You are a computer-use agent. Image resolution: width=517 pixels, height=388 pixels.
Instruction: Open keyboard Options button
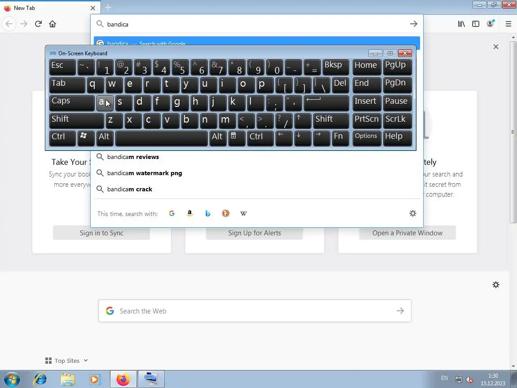[x=367, y=138]
